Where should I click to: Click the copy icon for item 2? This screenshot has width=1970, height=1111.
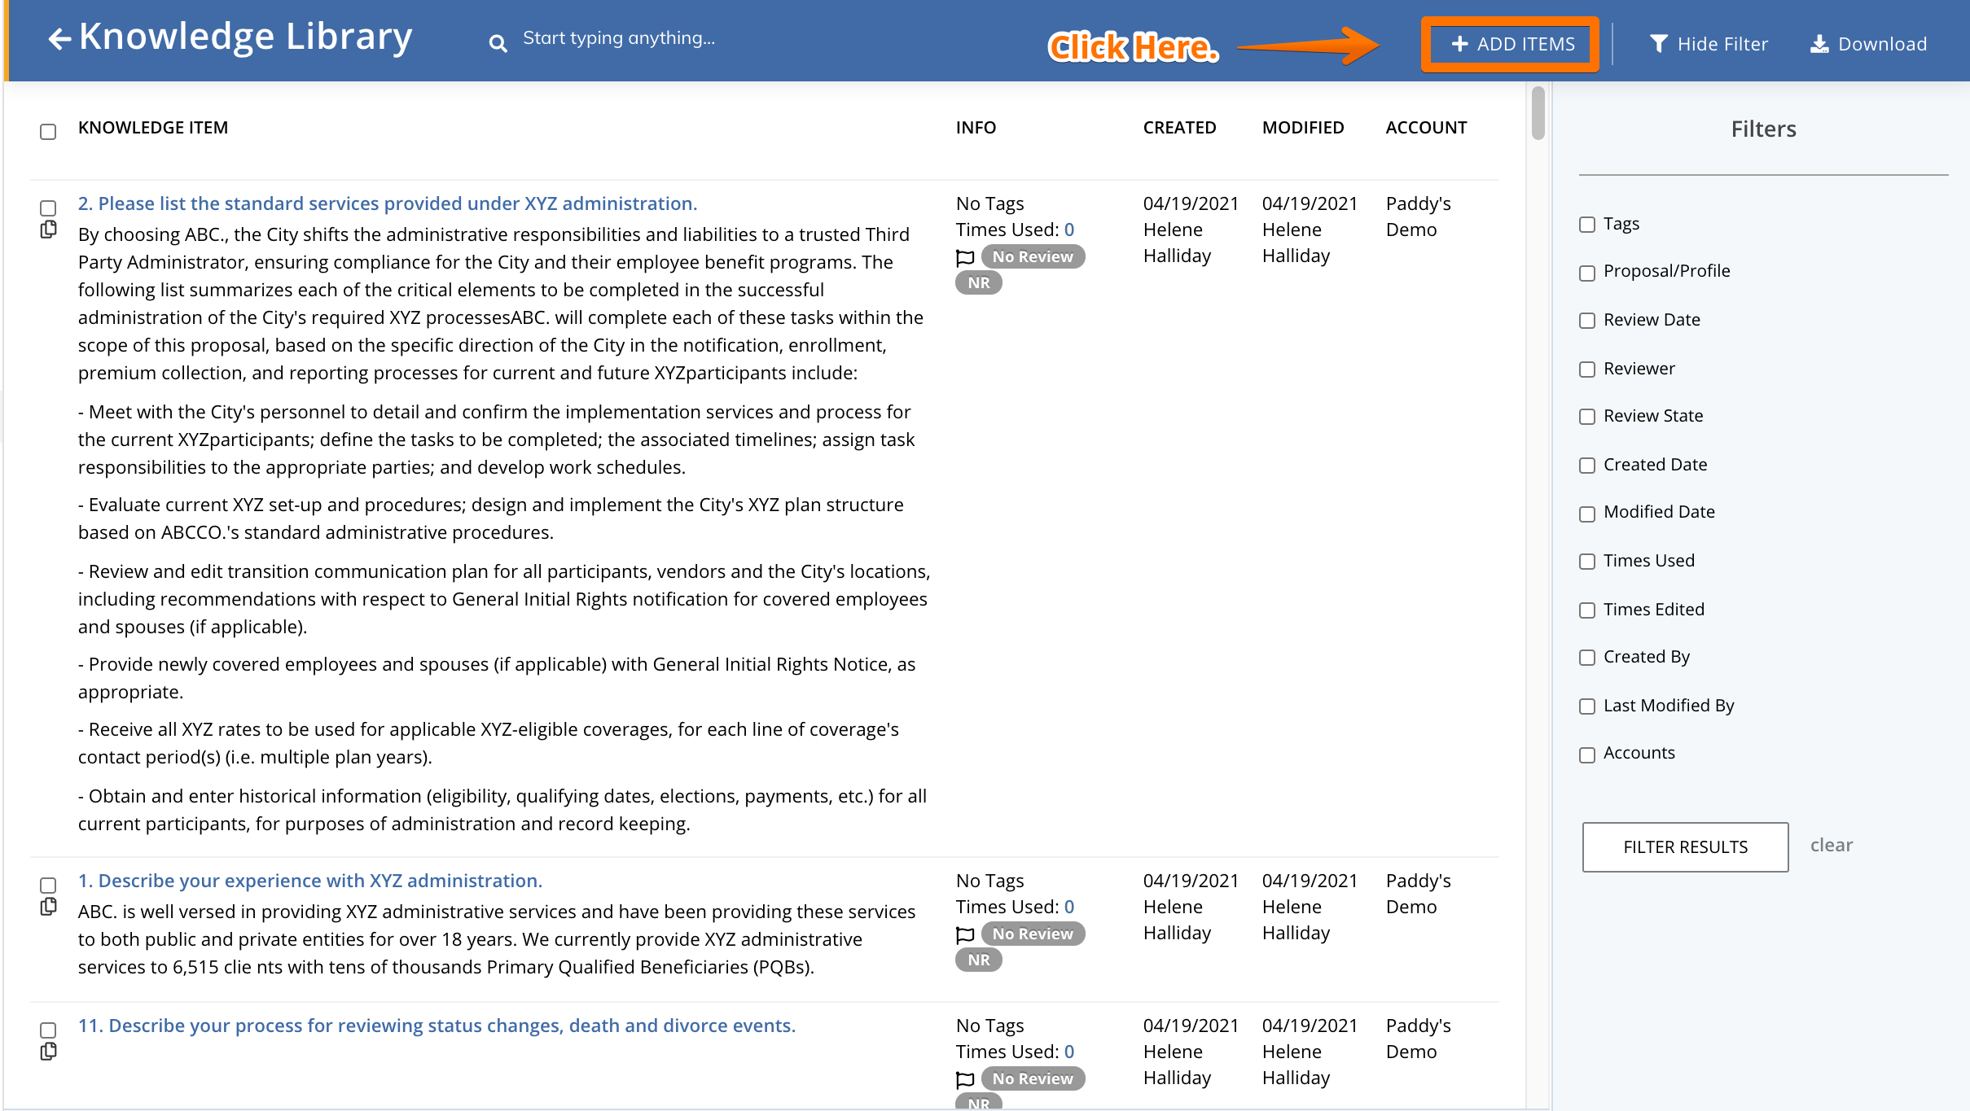pyautogui.click(x=48, y=230)
